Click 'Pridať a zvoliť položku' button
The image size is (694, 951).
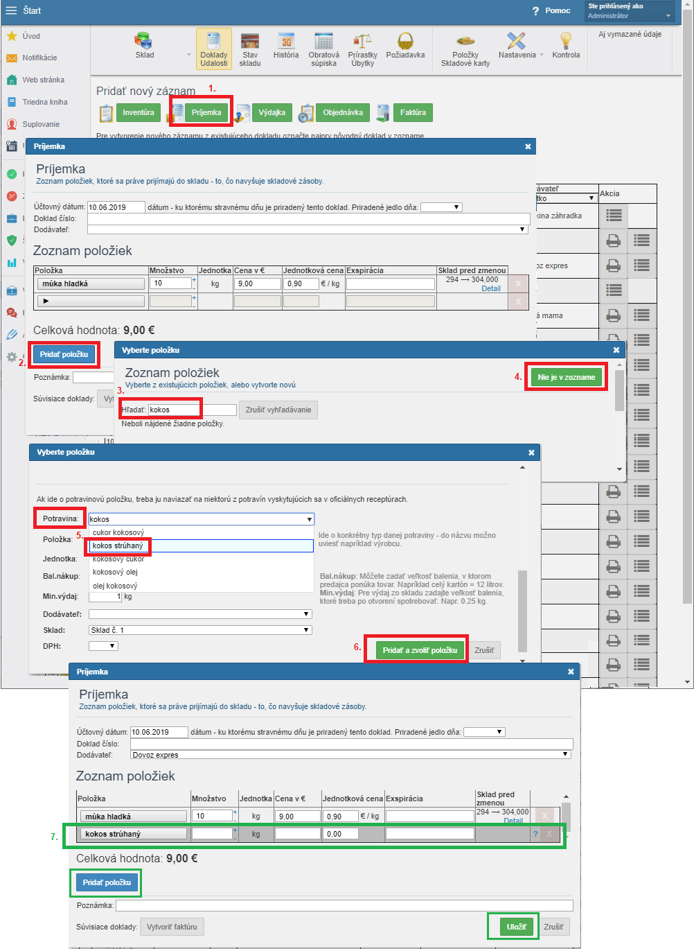pyautogui.click(x=420, y=650)
